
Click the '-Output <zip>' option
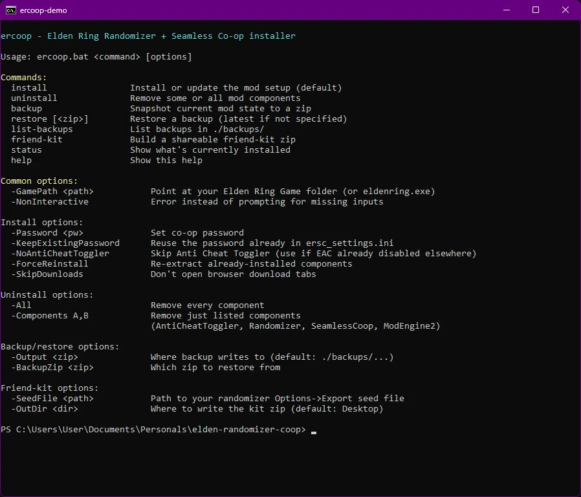tap(45, 358)
